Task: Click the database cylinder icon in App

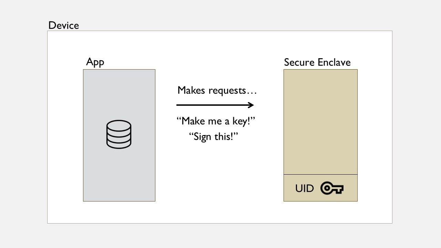Action: 119,134
